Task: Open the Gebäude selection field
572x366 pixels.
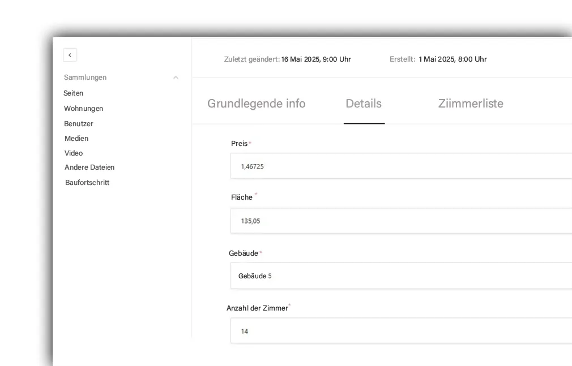Action: pos(402,275)
